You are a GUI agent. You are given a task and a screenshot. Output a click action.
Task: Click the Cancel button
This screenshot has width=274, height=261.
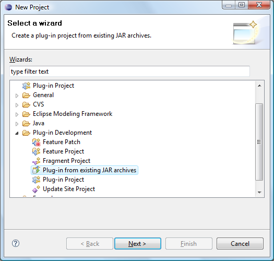[x=240, y=243]
